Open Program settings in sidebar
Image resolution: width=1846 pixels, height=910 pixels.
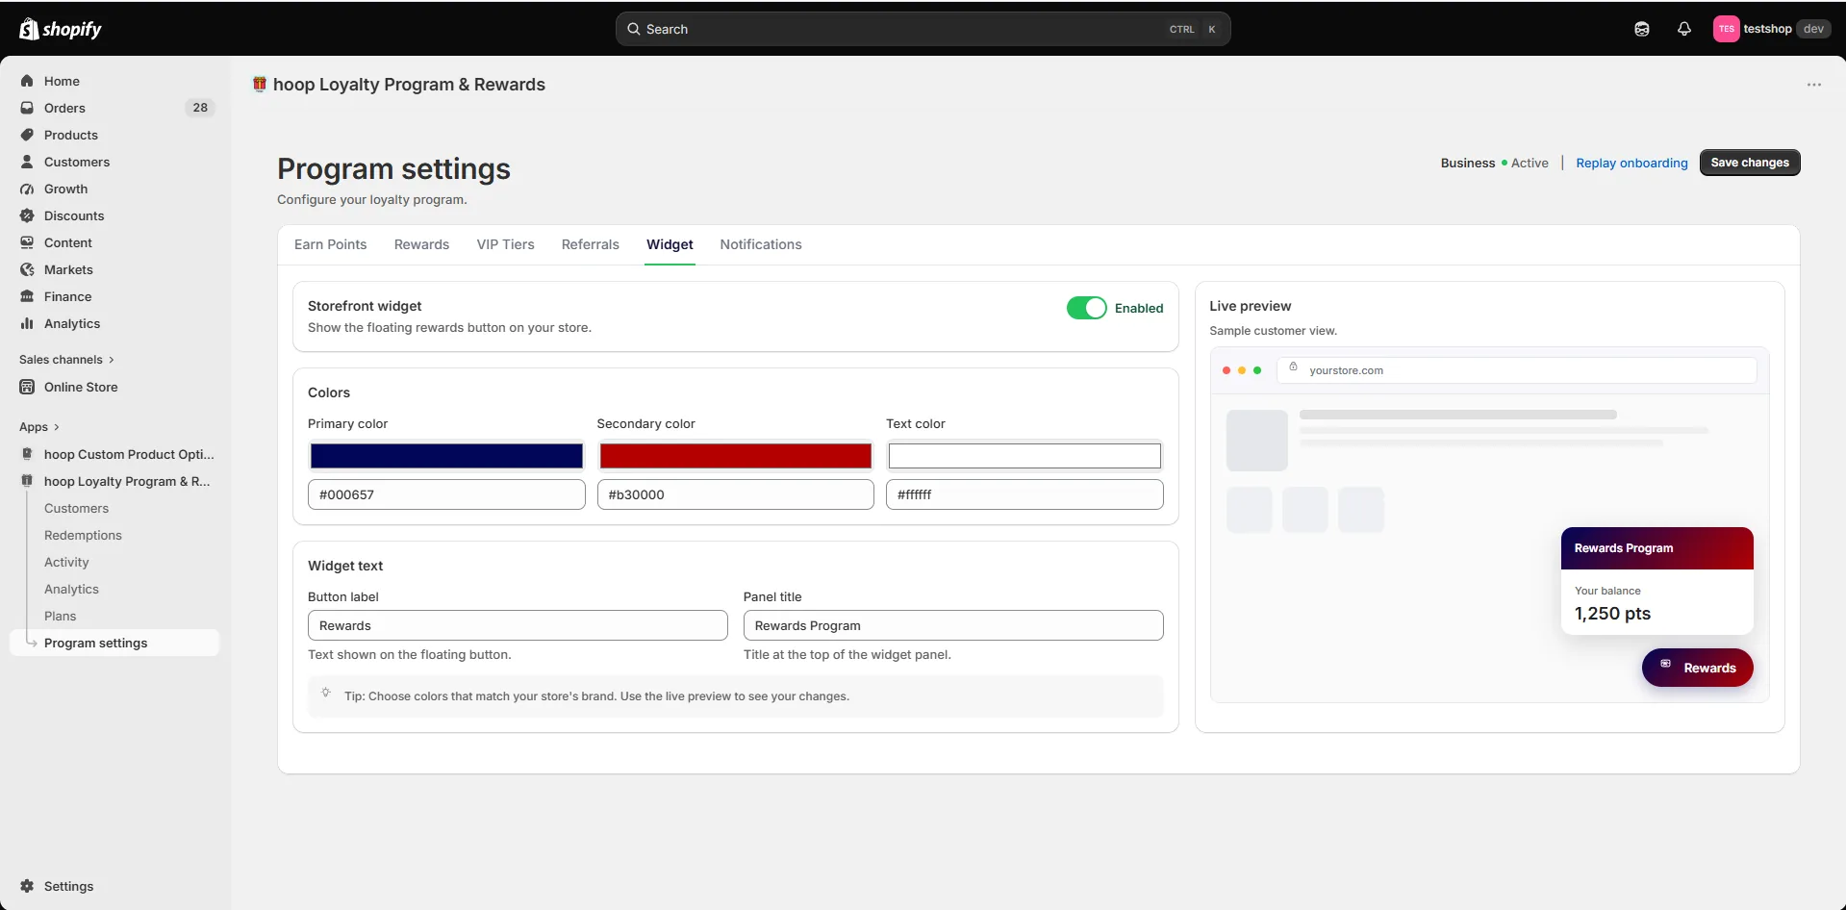point(114,643)
